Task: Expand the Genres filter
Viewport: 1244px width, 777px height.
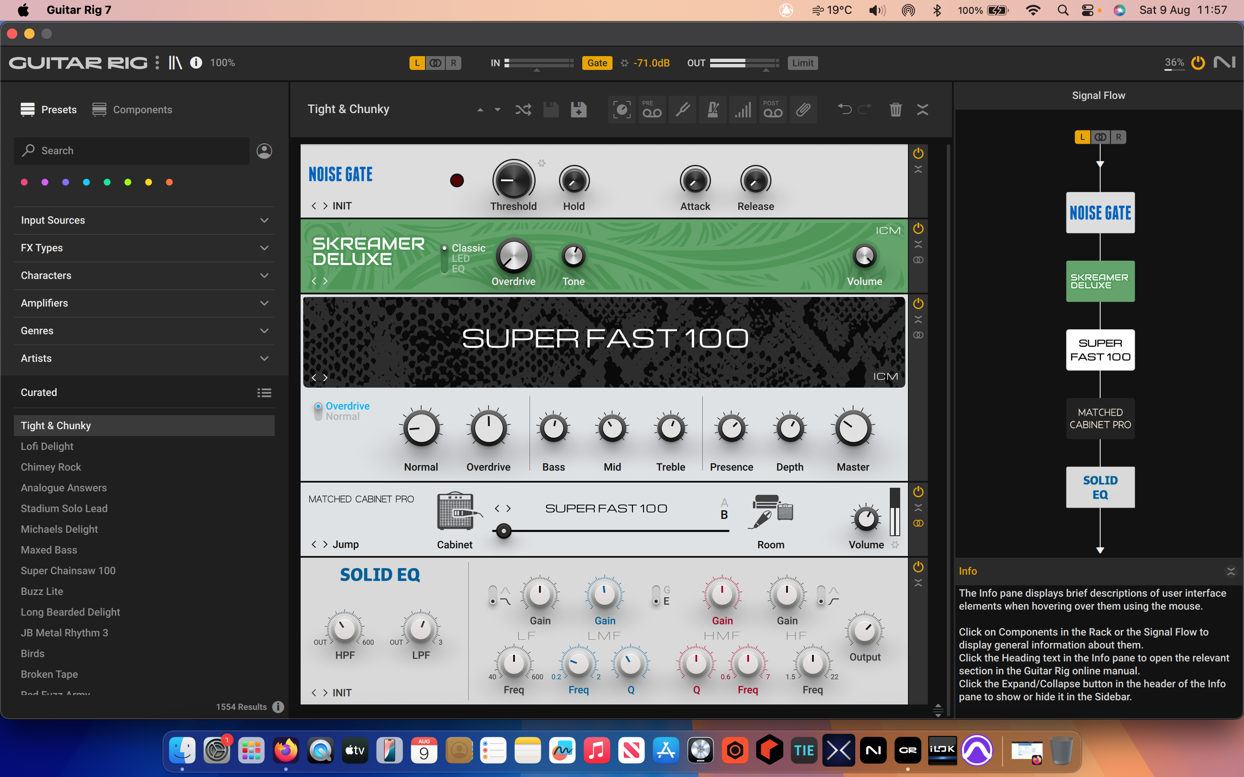Action: 144,331
